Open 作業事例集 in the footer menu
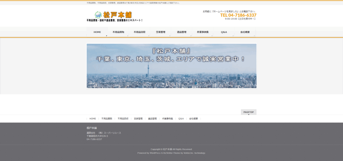 167,119
